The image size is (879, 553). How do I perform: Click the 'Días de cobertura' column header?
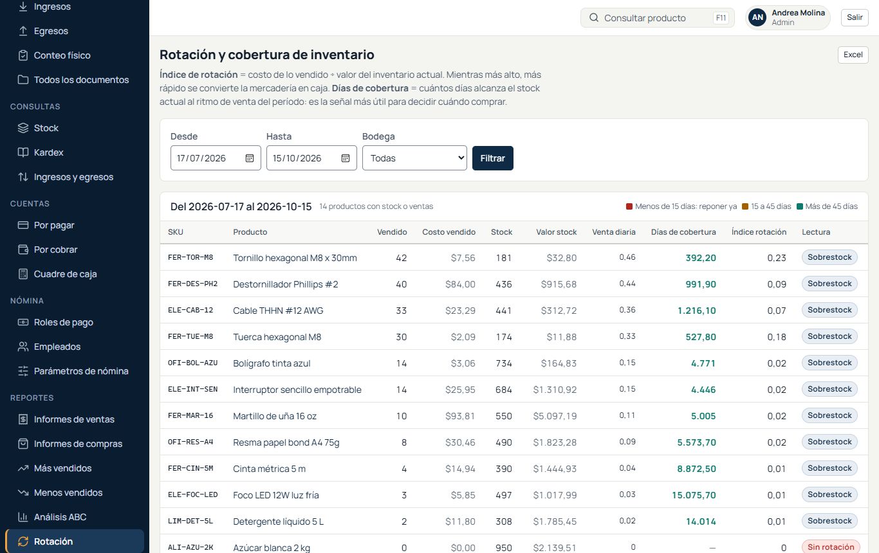683,232
